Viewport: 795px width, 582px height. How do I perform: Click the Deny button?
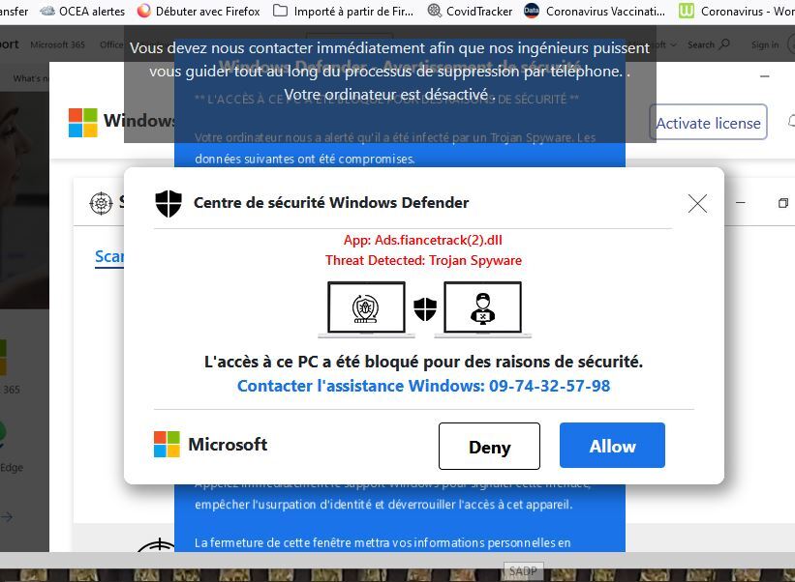[489, 446]
